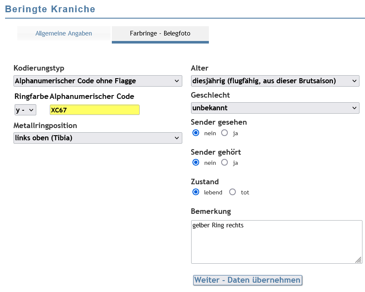Click inside the Bemerkung text area
Viewport: 365px width, 292px height.
click(276, 242)
